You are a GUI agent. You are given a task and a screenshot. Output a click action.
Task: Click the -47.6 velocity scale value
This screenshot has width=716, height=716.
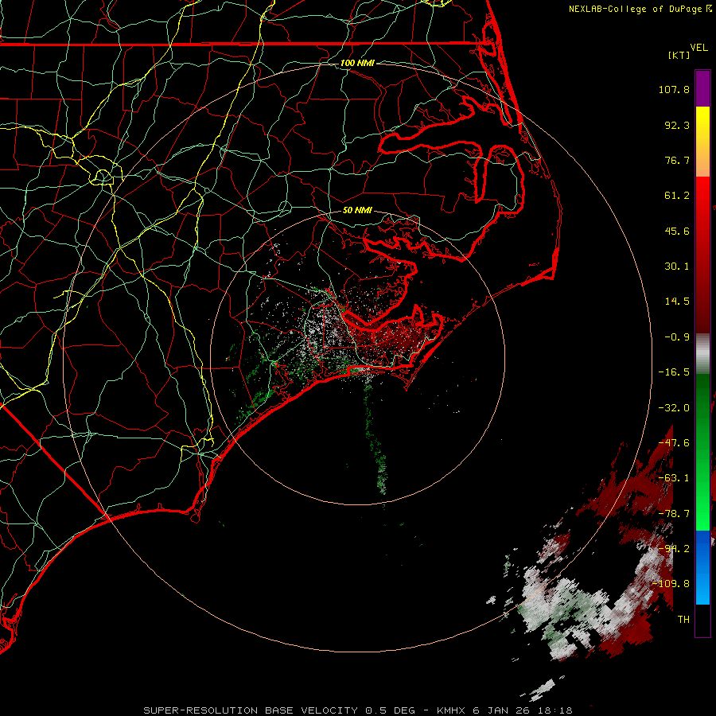point(674,443)
